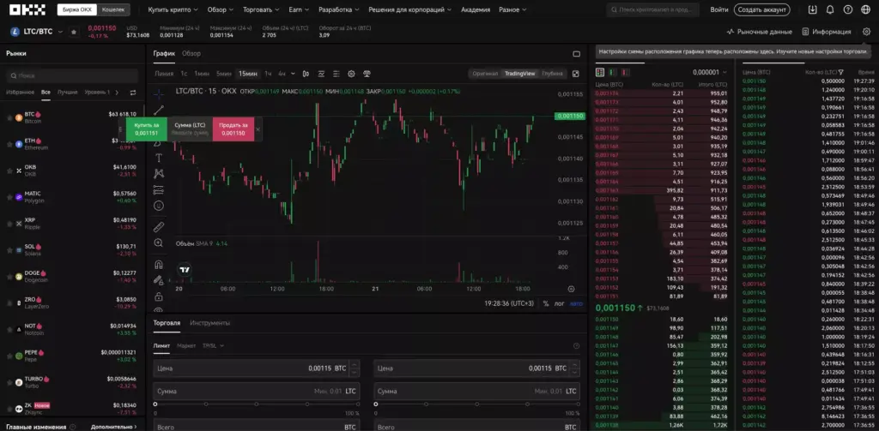This screenshot has width=879, height=431.
Task: Open the language globe icon
Action: [x=865, y=9]
